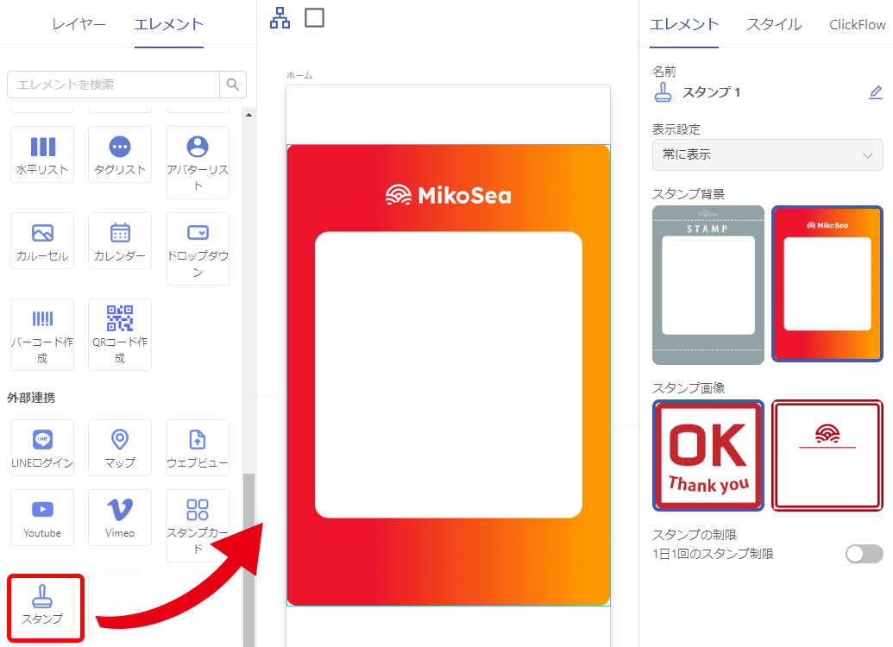
Task: Insert the カルーセル element
Action: (x=42, y=241)
